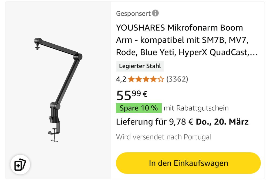
Task: Open the view similar items card icon
Action: click(x=20, y=164)
